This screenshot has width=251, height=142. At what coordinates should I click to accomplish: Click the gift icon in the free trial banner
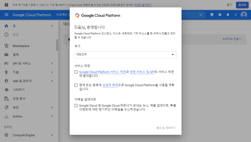6,5
